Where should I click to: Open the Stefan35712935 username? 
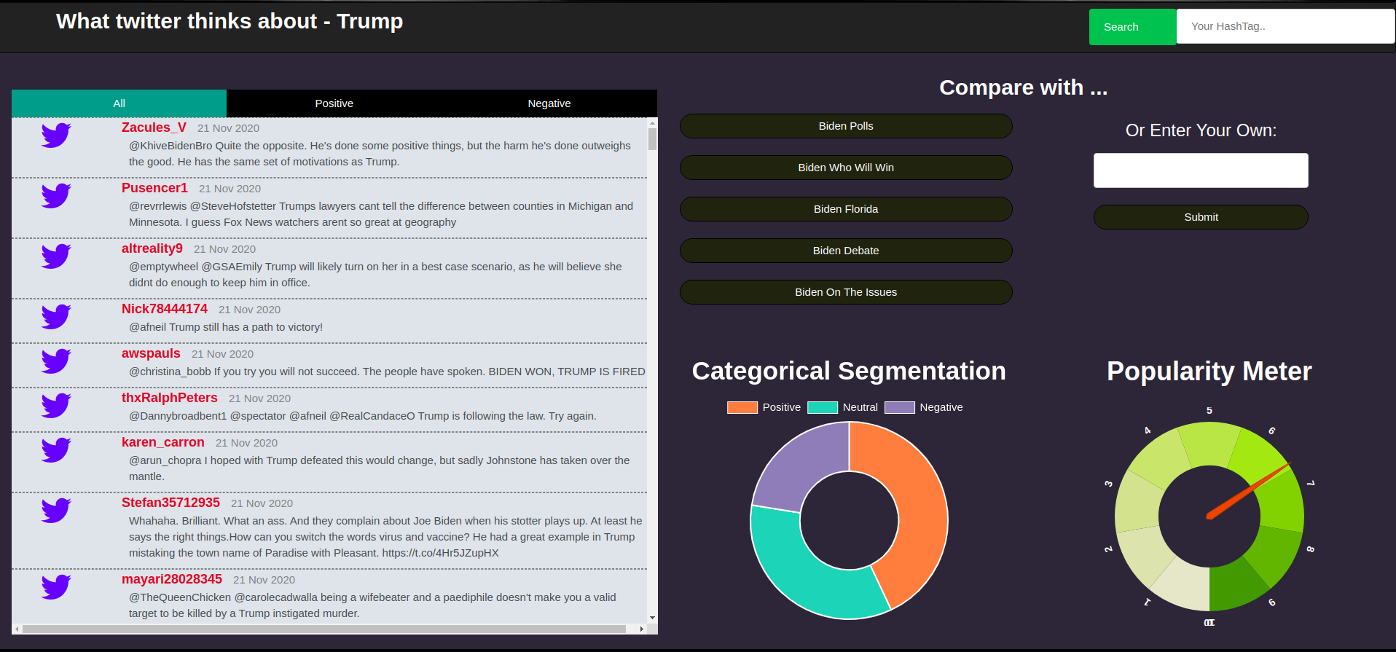tap(170, 503)
